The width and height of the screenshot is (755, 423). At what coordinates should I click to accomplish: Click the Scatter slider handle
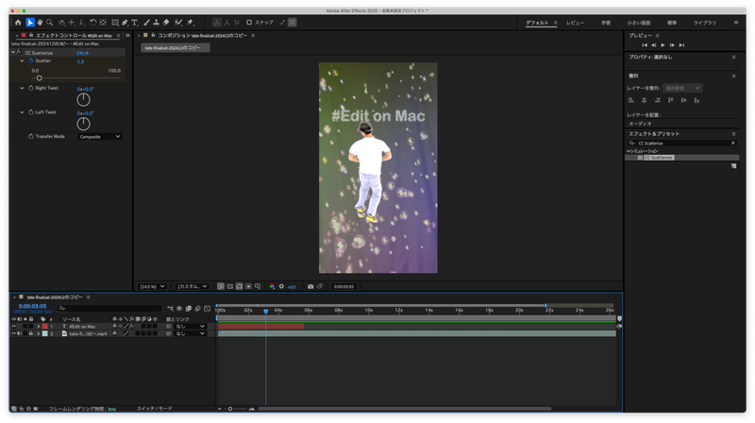[39, 78]
